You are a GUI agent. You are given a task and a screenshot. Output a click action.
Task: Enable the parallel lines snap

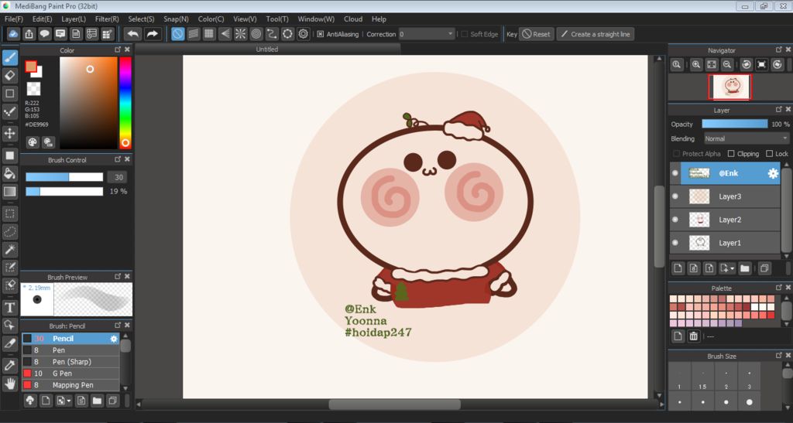tap(193, 34)
